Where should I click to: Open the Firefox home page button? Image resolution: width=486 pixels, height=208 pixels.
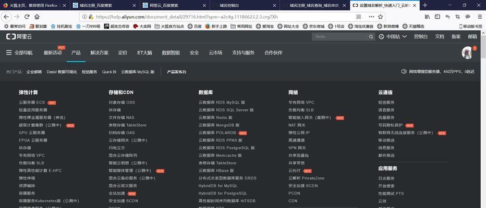click(x=37, y=17)
